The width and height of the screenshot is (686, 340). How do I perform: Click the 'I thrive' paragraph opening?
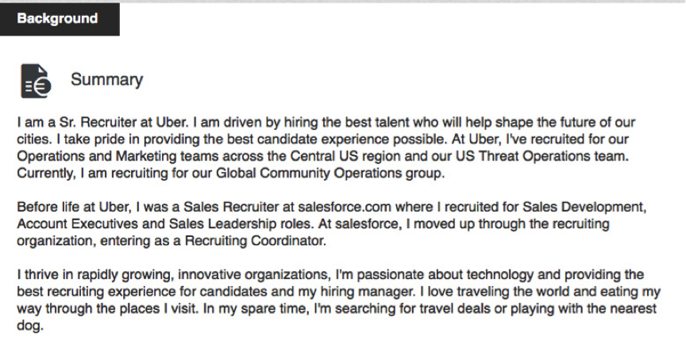click(x=38, y=275)
